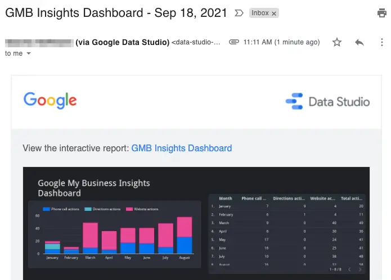Click the sender address '<data-studio-...'
The image size is (391, 280).
pos(196,42)
